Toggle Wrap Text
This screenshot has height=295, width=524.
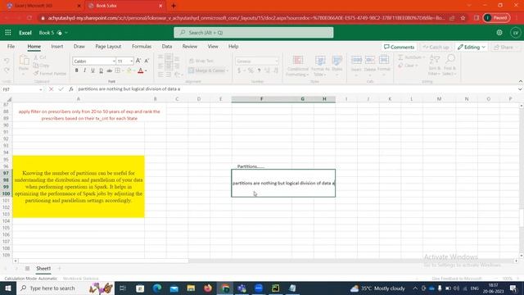(x=201, y=61)
